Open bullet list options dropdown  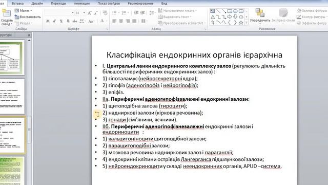click(x=118, y=13)
